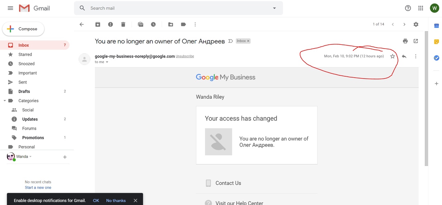Image resolution: width=442 pixels, height=205 pixels.
Task: Print the email using the printer icon
Action: 405,41
